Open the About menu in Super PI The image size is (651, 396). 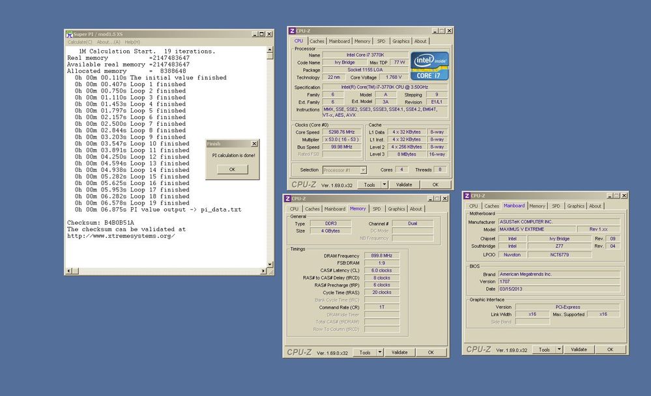[108, 42]
